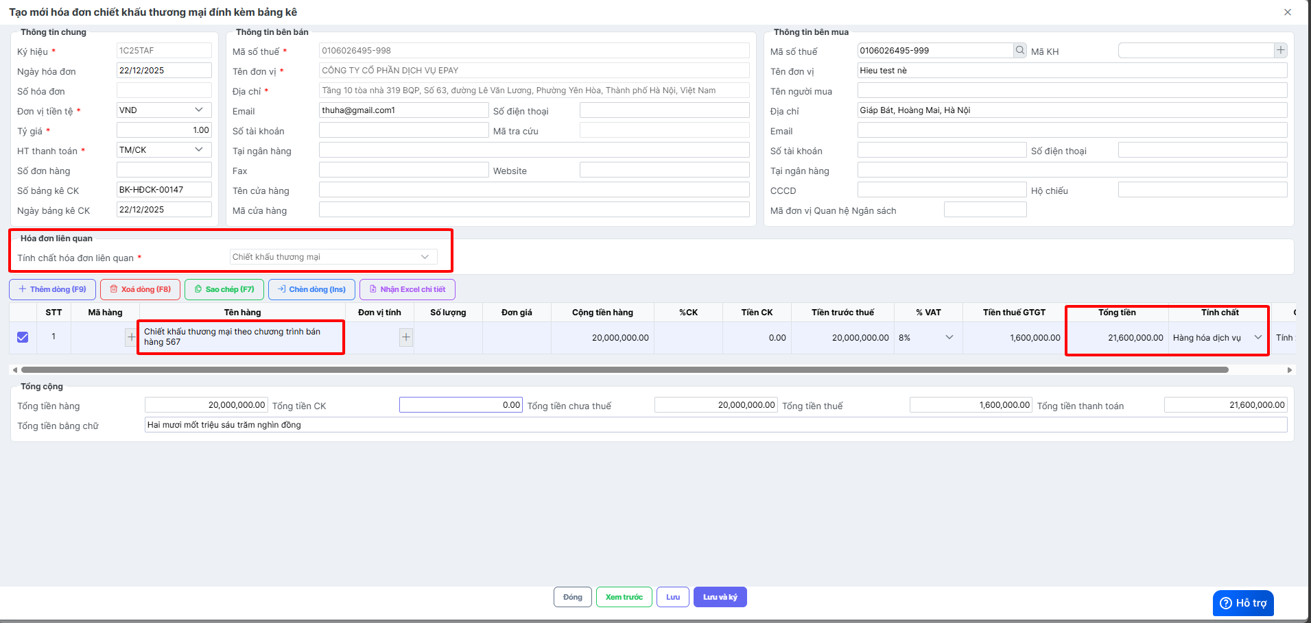The image size is (1311, 623).
Task: Click the search icon beside buyer tax code
Action: coord(1020,50)
